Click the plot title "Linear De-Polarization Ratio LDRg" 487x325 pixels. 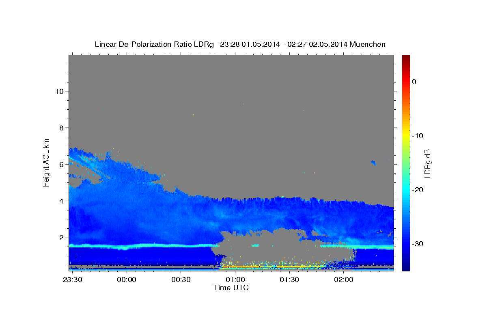154,44
